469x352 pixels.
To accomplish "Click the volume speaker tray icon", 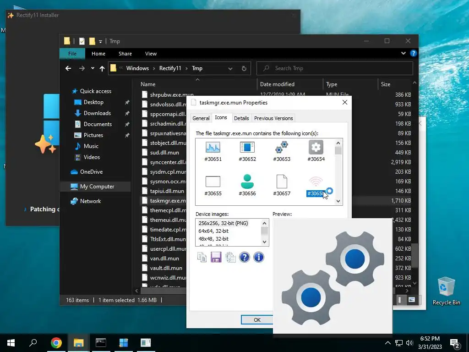I will tap(409, 343).
